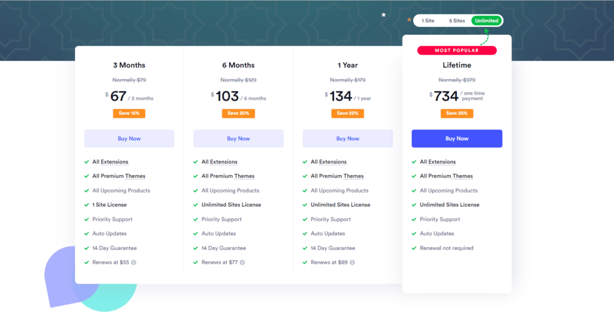
Task: Click Save 25% badge under 1 Year
Action: click(348, 113)
